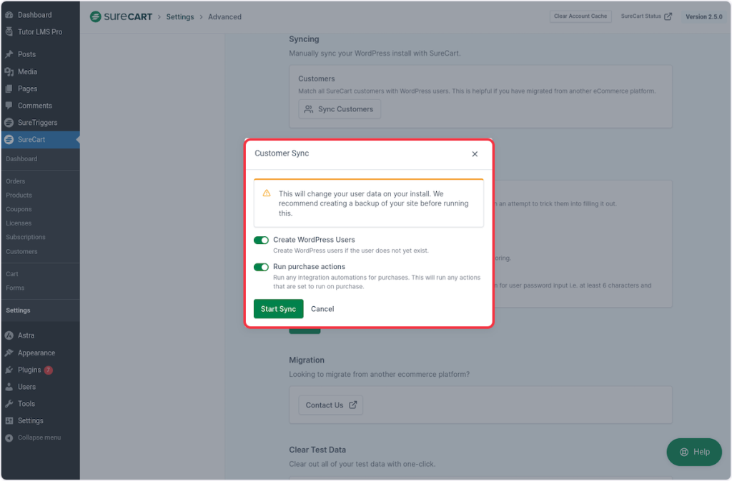Open the SureCart Status external link

click(x=646, y=16)
